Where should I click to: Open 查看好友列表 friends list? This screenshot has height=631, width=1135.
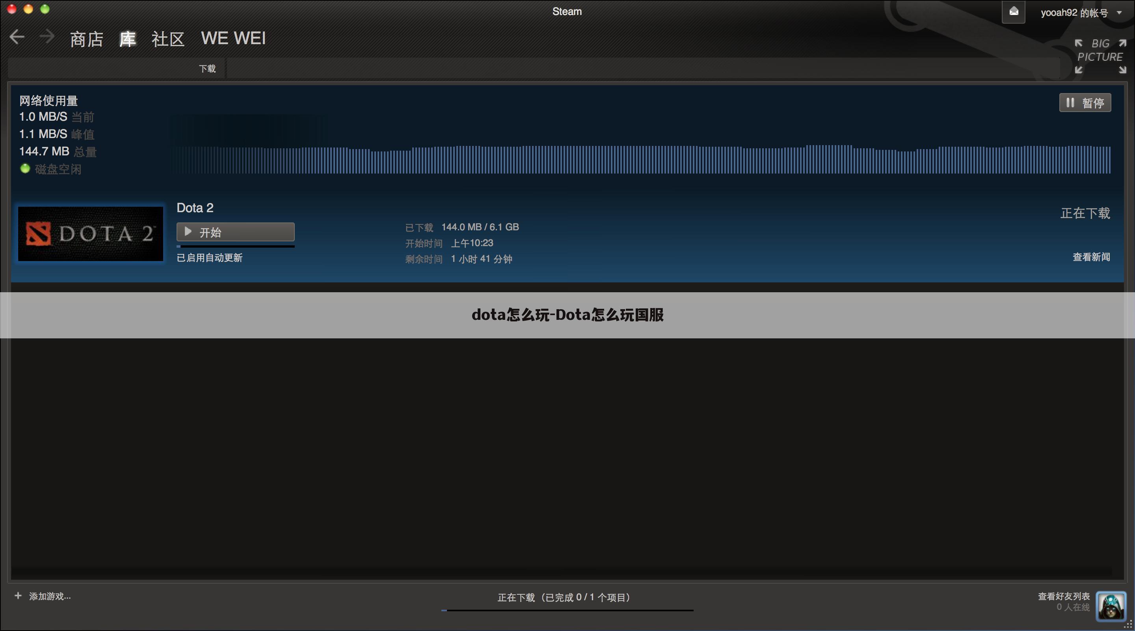click(1064, 596)
